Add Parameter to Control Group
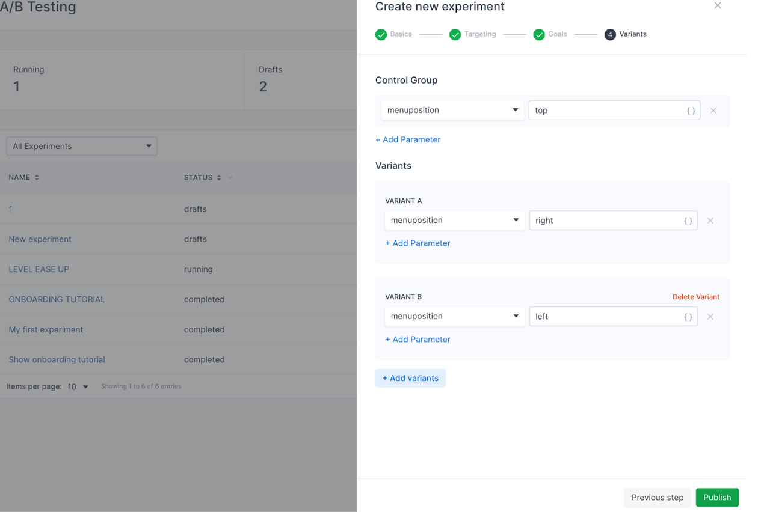The width and height of the screenshot is (758, 512). click(x=408, y=139)
